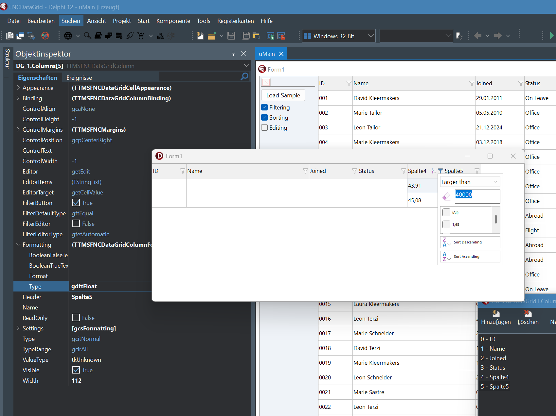Click the open project folder icon
The height and width of the screenshot is (416, 556).
pos(256,36)
